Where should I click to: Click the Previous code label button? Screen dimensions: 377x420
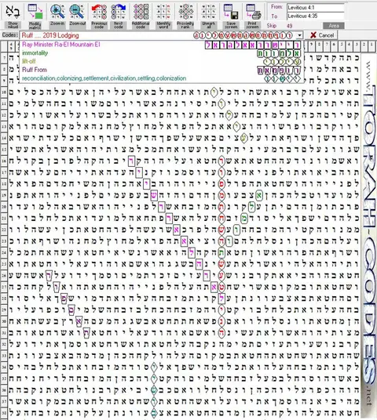pyautogui.click(x=99, y=25)
